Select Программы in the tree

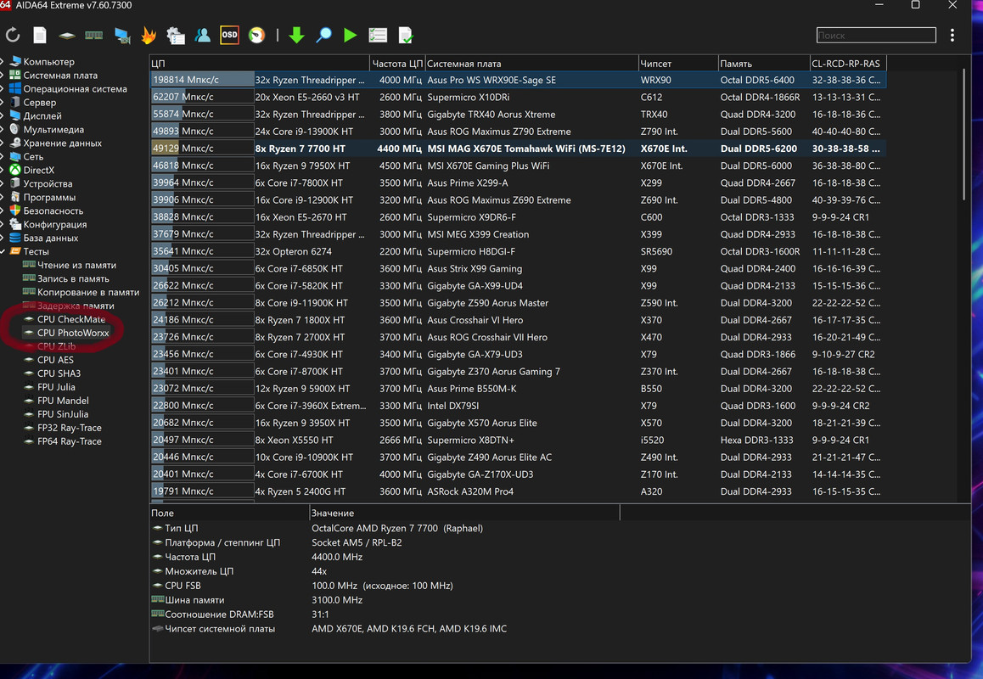click(49, 198)
